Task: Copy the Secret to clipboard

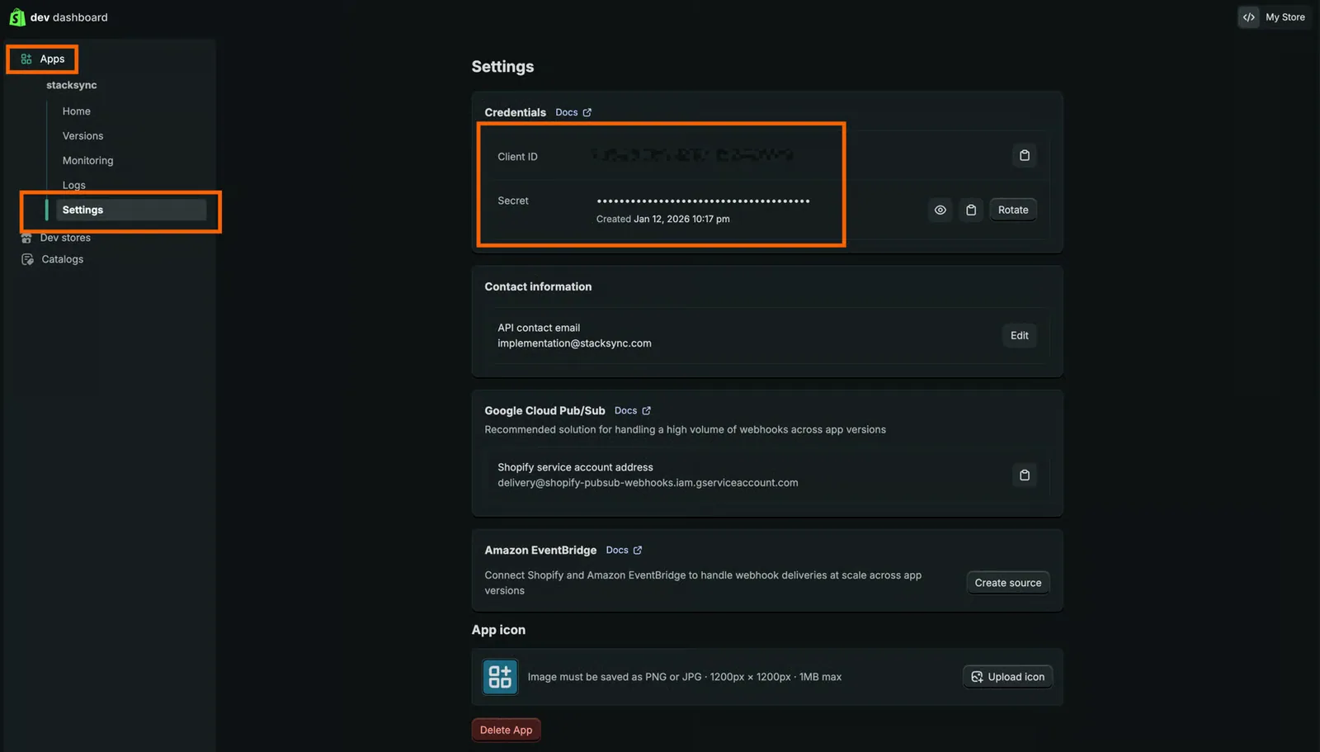Action: click(971, 210)
